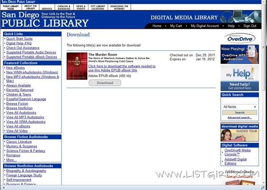Viewport: 267px width, 190px height.
Task: Open the Advanced search link
Action: click(239, 117)
